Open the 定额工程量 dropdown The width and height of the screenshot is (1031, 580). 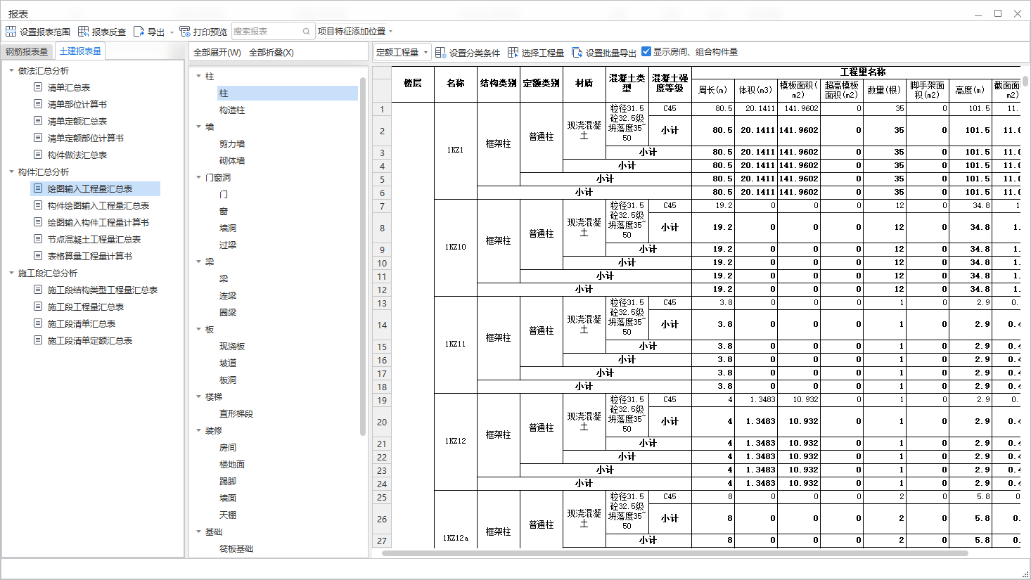402,53
